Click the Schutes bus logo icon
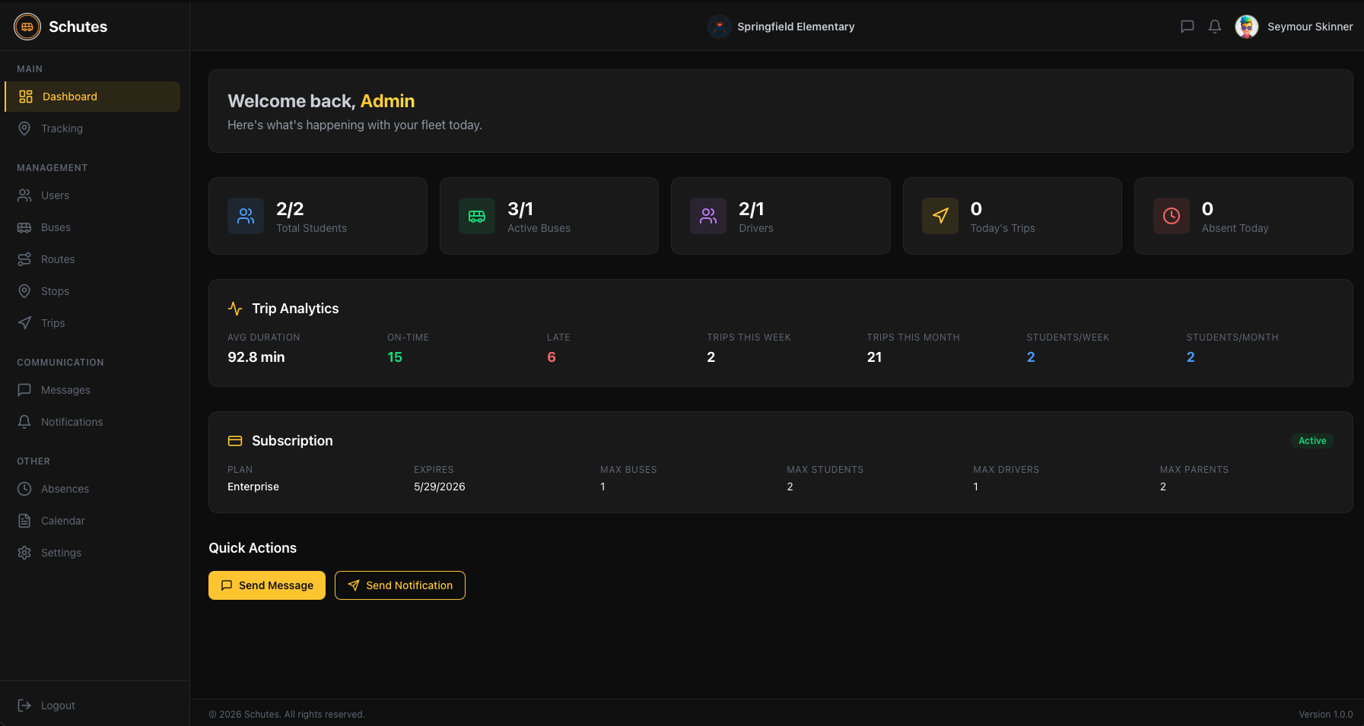Screen dimensions: 1364x726 point(27,26)
